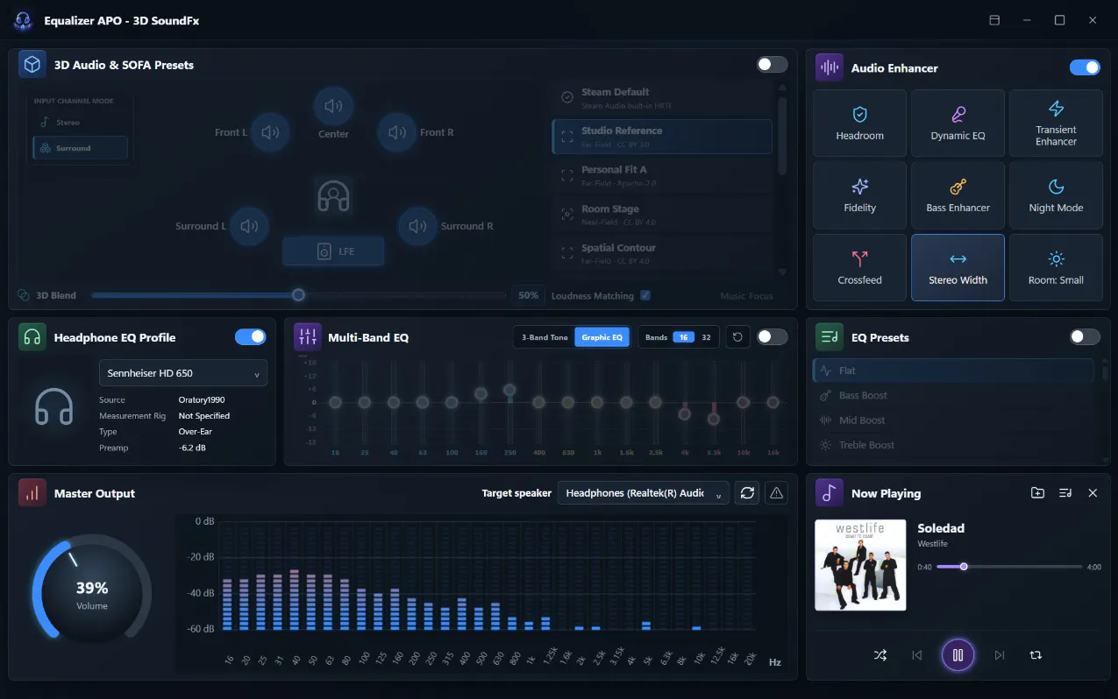Viewport: 1118px width, 699px height.
Task: Select the Bass Enhancer tile
Action: (958, 195)
